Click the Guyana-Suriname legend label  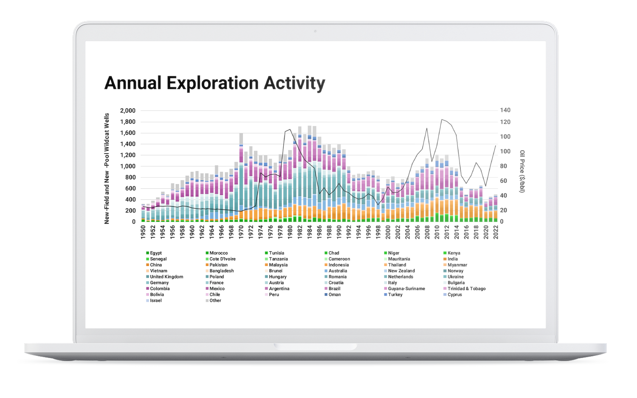pyautogui.click(x=406, y=289)
